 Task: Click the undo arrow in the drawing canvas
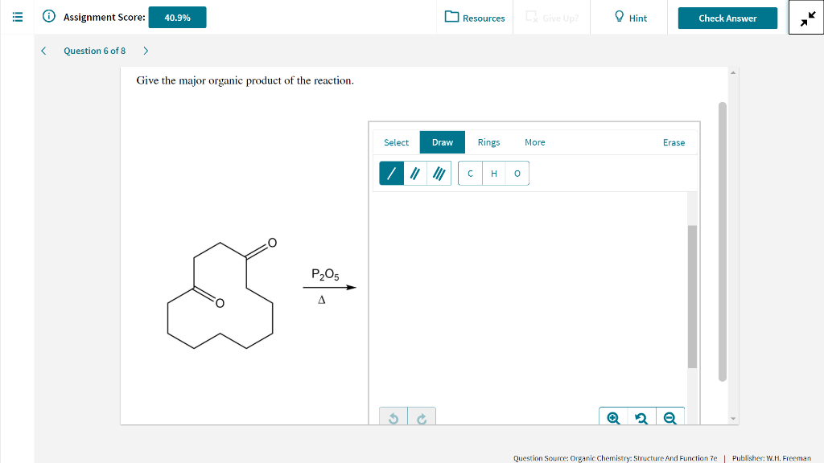click(x=393, y=416)
